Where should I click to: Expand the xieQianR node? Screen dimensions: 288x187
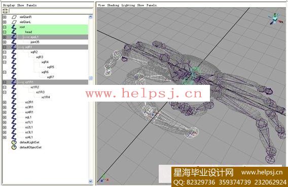coord(5,17)
